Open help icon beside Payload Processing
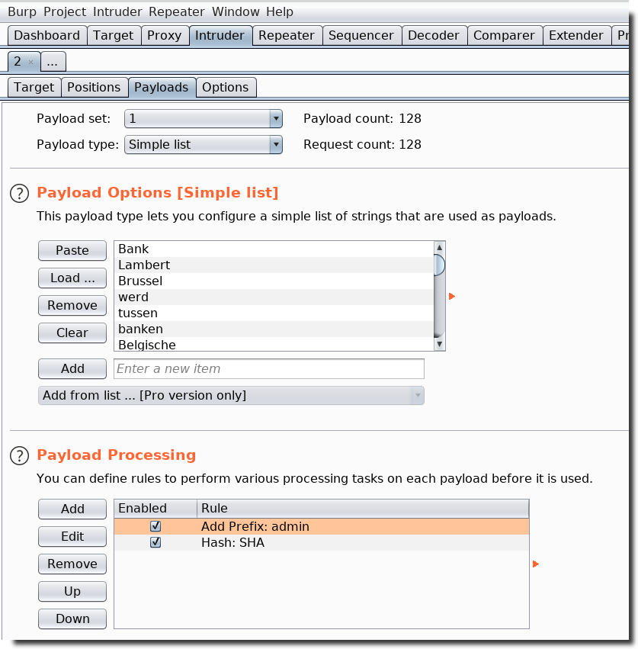 19,456
